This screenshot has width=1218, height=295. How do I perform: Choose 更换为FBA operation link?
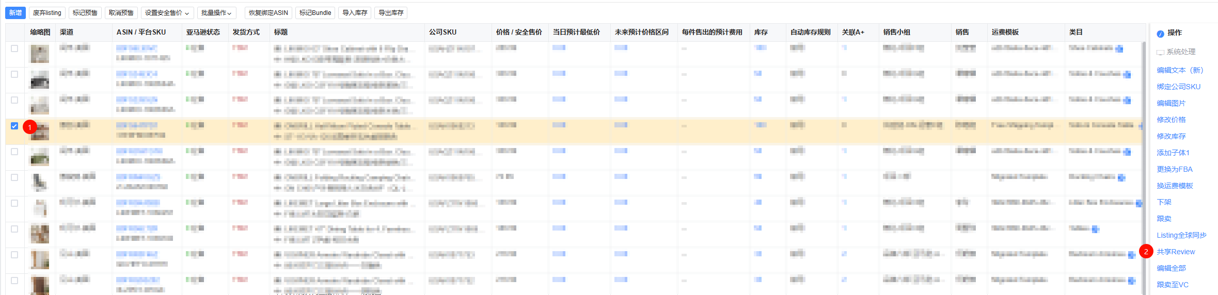point(1174,169)
